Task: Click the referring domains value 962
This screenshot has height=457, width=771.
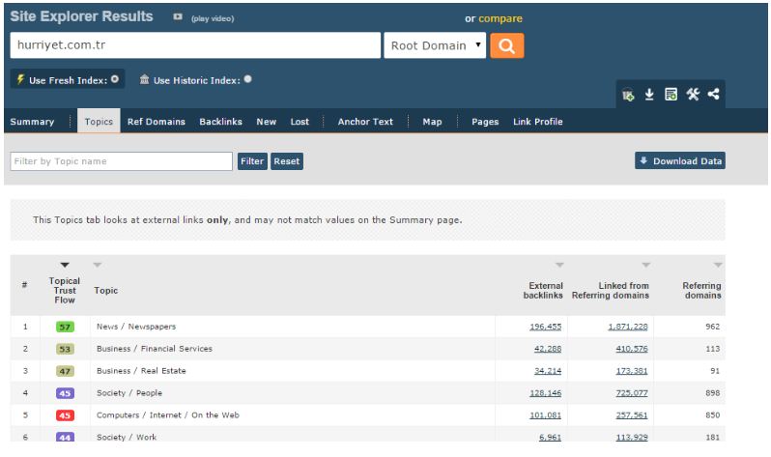Action: pyautogui.click(x=712, y=327)
